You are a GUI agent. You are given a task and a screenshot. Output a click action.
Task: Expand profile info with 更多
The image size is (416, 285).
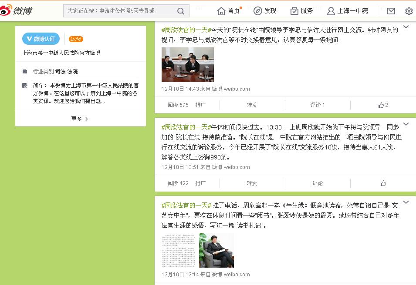point(81,119)
